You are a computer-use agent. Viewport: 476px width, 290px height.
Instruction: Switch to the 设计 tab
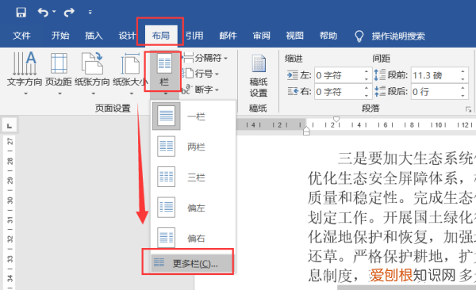127,36
